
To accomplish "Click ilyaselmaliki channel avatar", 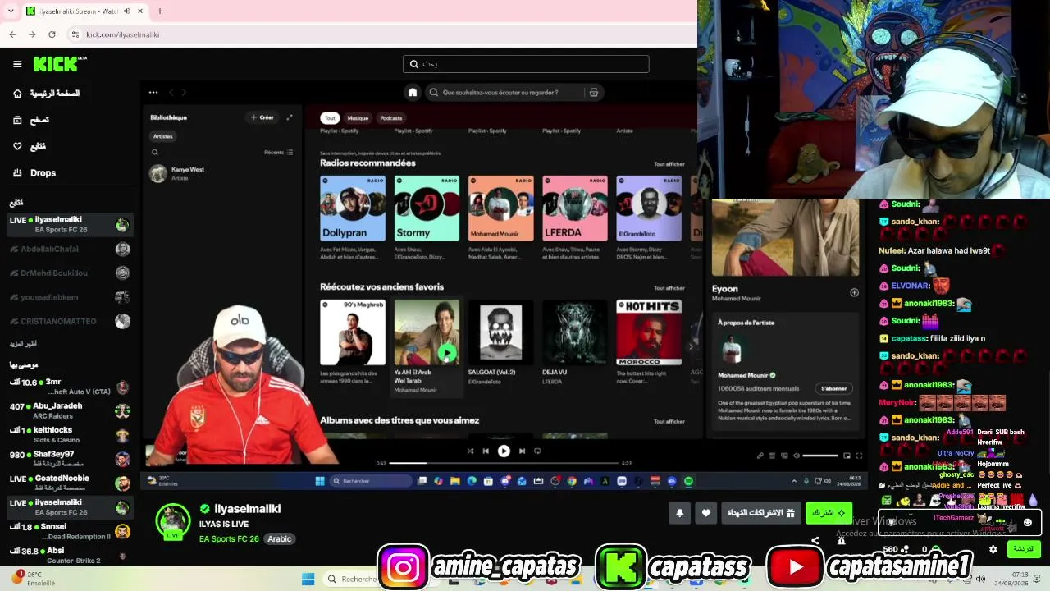I will [x=173, y=521].
